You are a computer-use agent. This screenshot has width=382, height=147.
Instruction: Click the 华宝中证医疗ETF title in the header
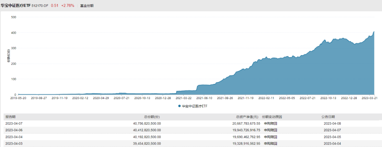pos(16,6)
